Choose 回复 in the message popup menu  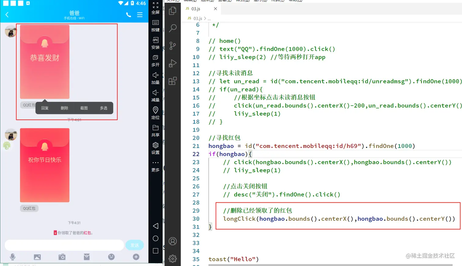point(45,108)
